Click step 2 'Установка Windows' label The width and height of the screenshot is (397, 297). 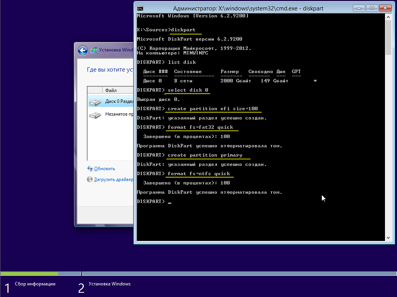[x=110, y=284]
